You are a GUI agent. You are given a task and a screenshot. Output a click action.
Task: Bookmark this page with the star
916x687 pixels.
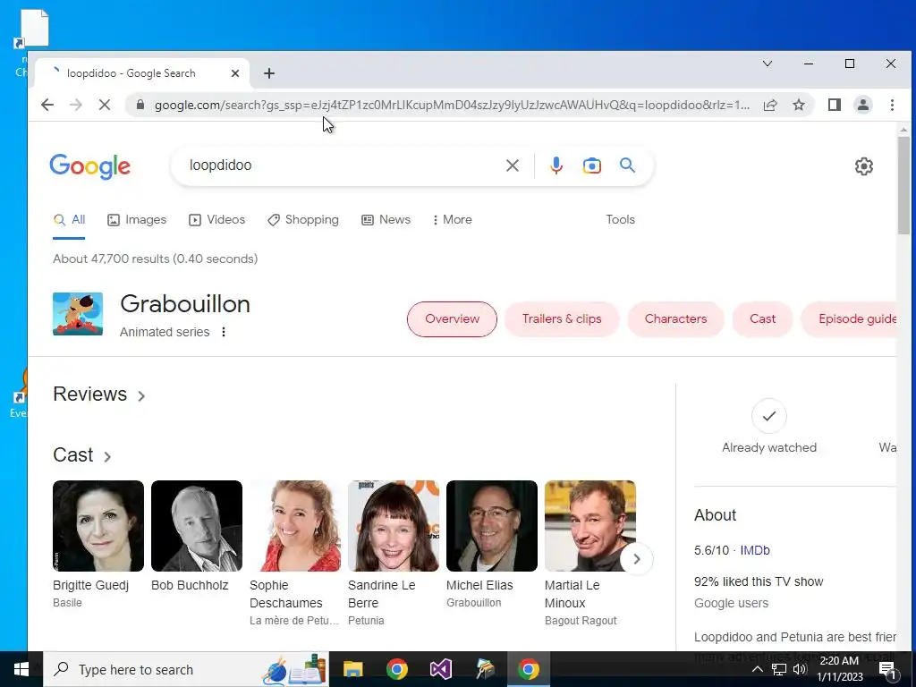[799, 106]
